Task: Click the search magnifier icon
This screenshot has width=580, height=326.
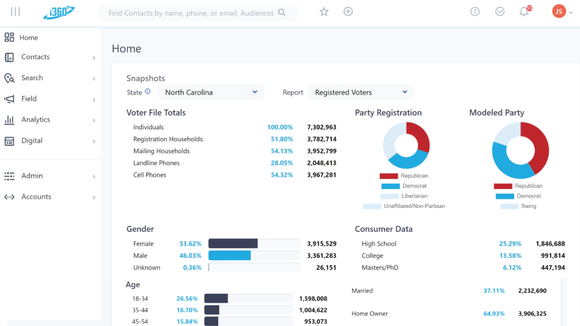Action: 282,13
